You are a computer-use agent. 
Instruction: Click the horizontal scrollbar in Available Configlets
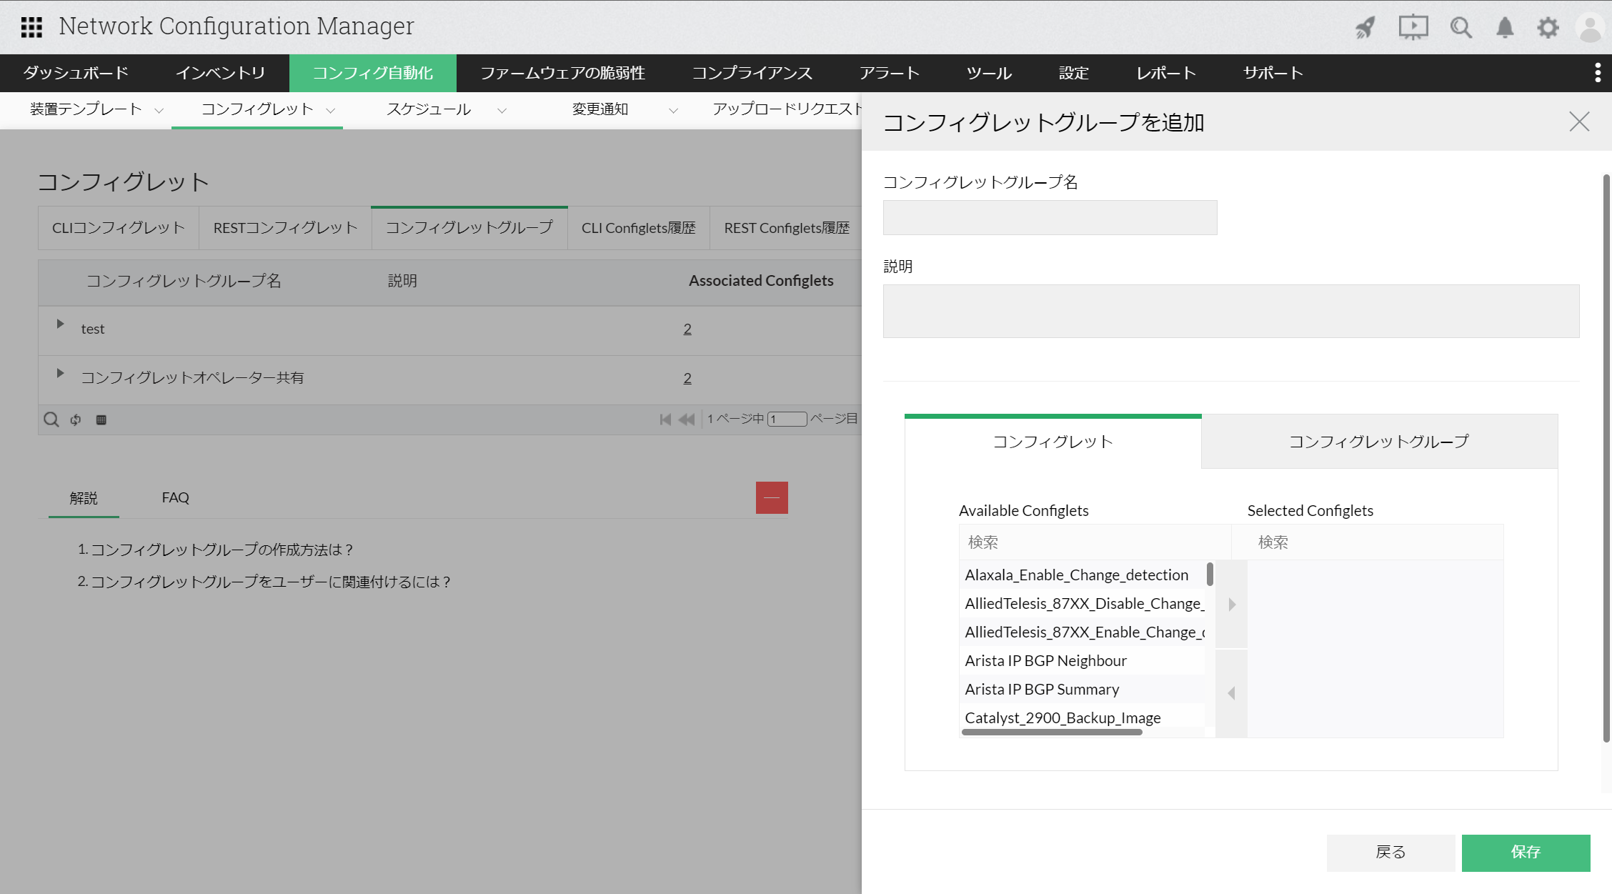tap(1052, 732)
